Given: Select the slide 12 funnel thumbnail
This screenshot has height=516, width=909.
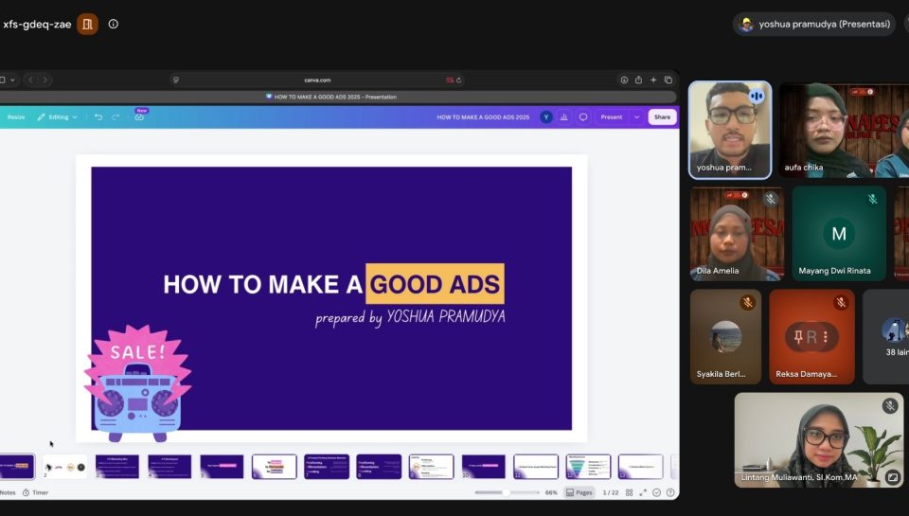Looking at the screenshot, I should tap(588, 467).
